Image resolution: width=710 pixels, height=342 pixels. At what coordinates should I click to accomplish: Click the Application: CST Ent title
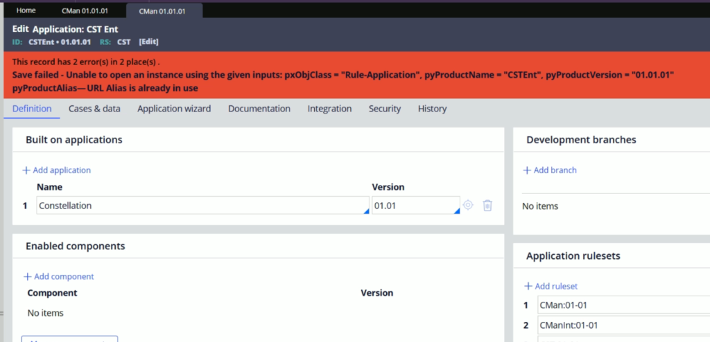pos(75,29)
